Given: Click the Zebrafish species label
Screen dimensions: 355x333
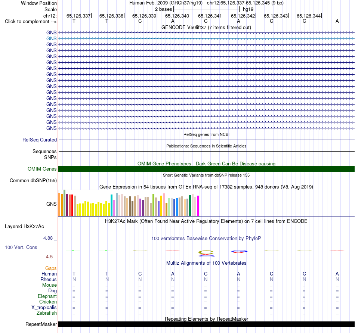Looking at the screenshot, I should pyautogui.click(x=47, y=313).
